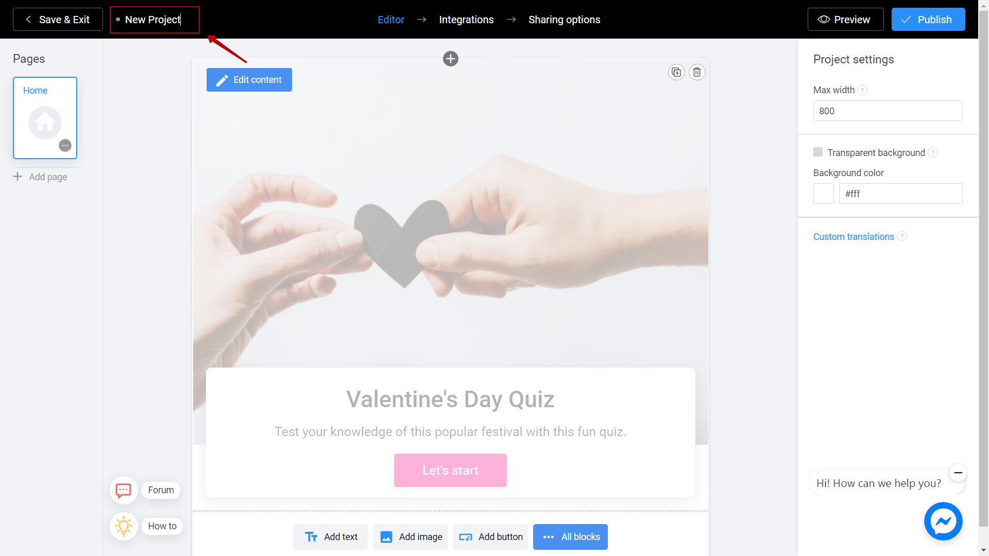This screenshot has width=989, height=556.
Task: Click the delete block trash icon
Action: click(696, 72)
